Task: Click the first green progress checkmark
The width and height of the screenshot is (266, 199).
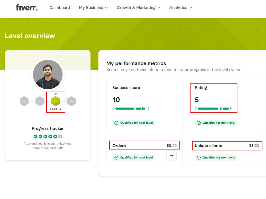Action: tap(35, 136)
